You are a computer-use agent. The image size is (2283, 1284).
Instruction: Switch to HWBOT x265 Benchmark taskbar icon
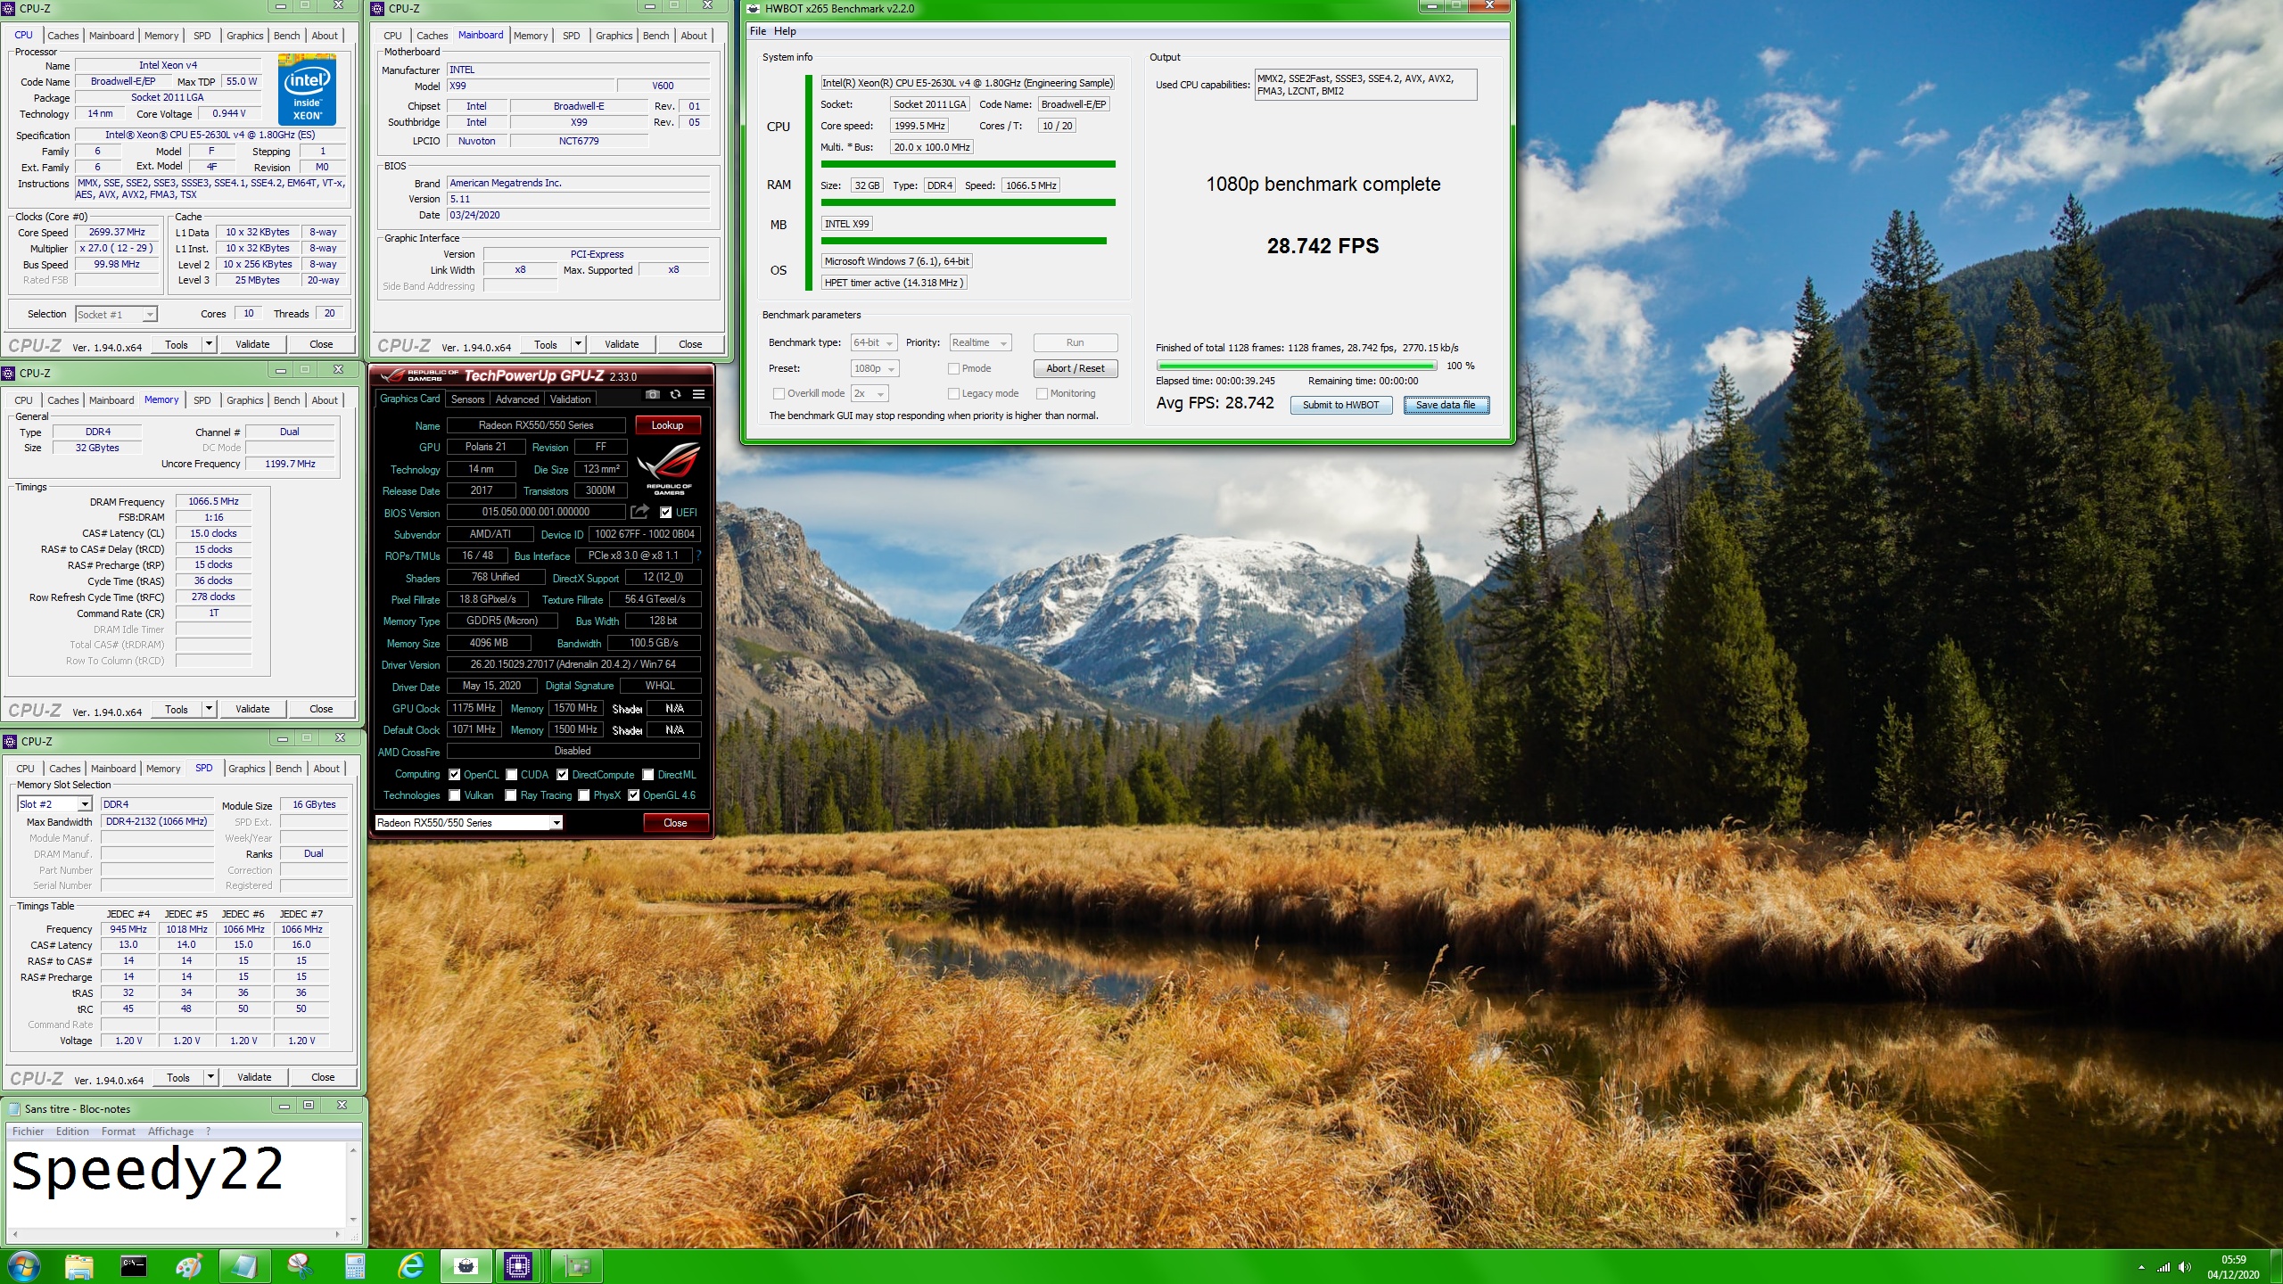[x=466, y=1265]
